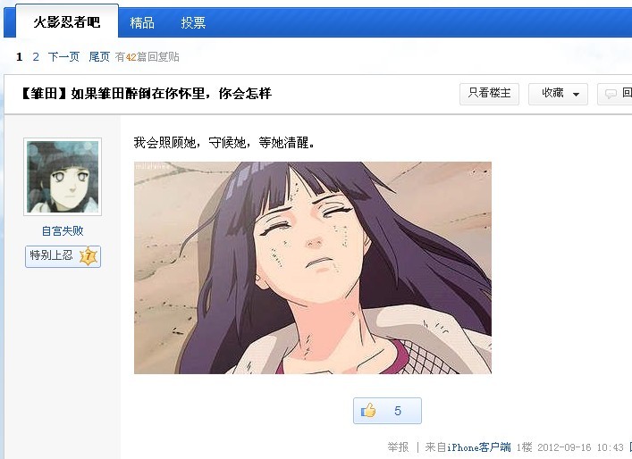Open the 投票 tab

tap(193, 22)
